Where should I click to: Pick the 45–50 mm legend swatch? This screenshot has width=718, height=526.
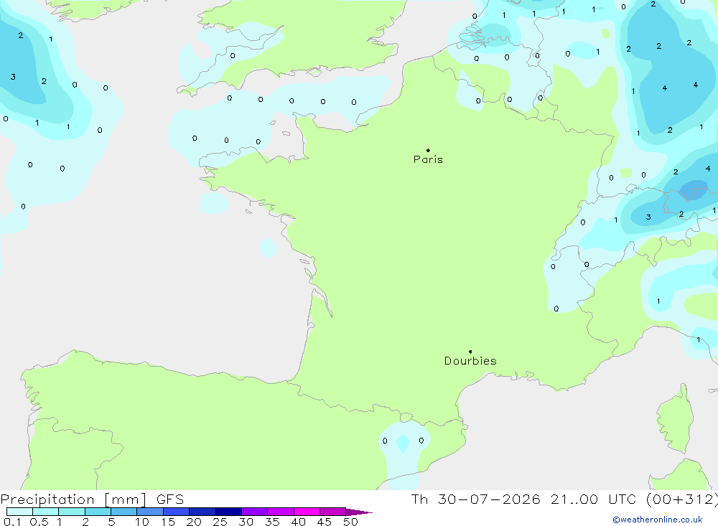[333, 512]
